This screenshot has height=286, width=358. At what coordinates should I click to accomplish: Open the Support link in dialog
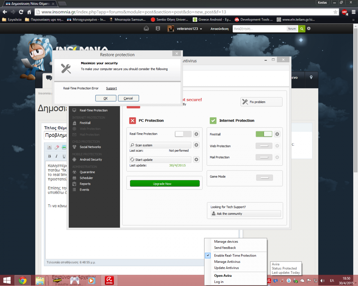pyautogui.click(x=111, y=88)
